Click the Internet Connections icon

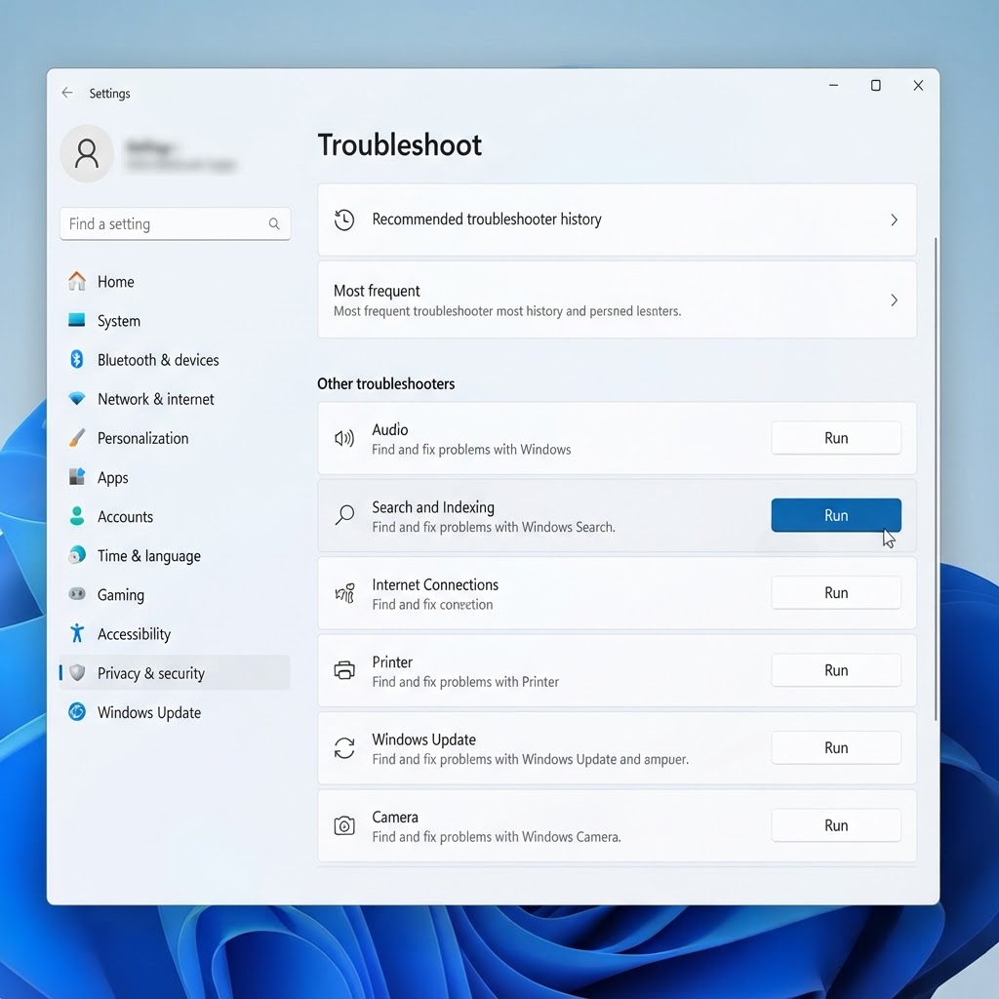pos(344,593)
